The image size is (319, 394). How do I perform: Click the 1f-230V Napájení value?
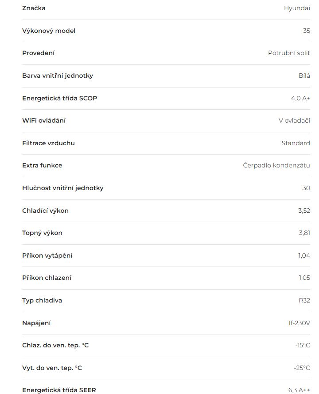tap(299, 323)
